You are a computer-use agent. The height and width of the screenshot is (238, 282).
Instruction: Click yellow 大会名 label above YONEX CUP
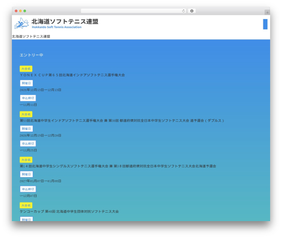tap(26, 69)
